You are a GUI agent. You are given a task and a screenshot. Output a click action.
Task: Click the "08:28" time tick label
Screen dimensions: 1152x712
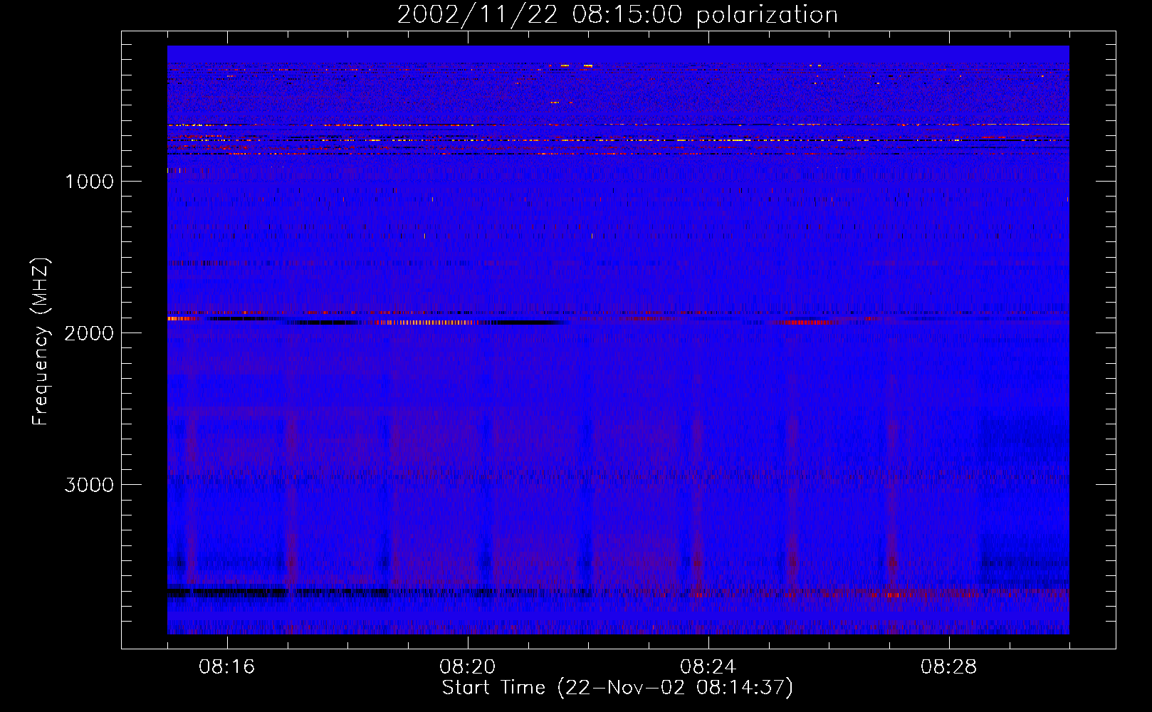click(x=949, y=667)
